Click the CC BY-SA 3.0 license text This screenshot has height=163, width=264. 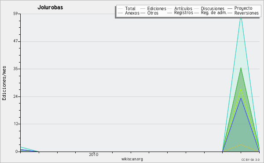(250, 160)
